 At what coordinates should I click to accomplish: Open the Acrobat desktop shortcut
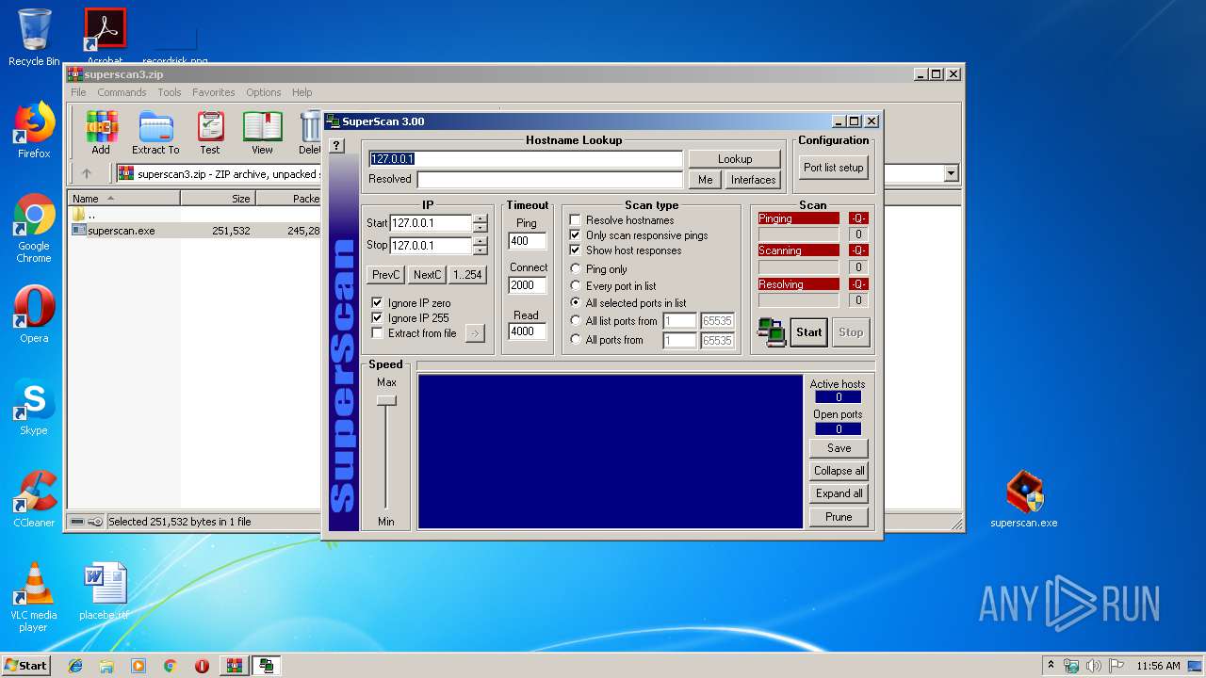click(x=106, y=34)
